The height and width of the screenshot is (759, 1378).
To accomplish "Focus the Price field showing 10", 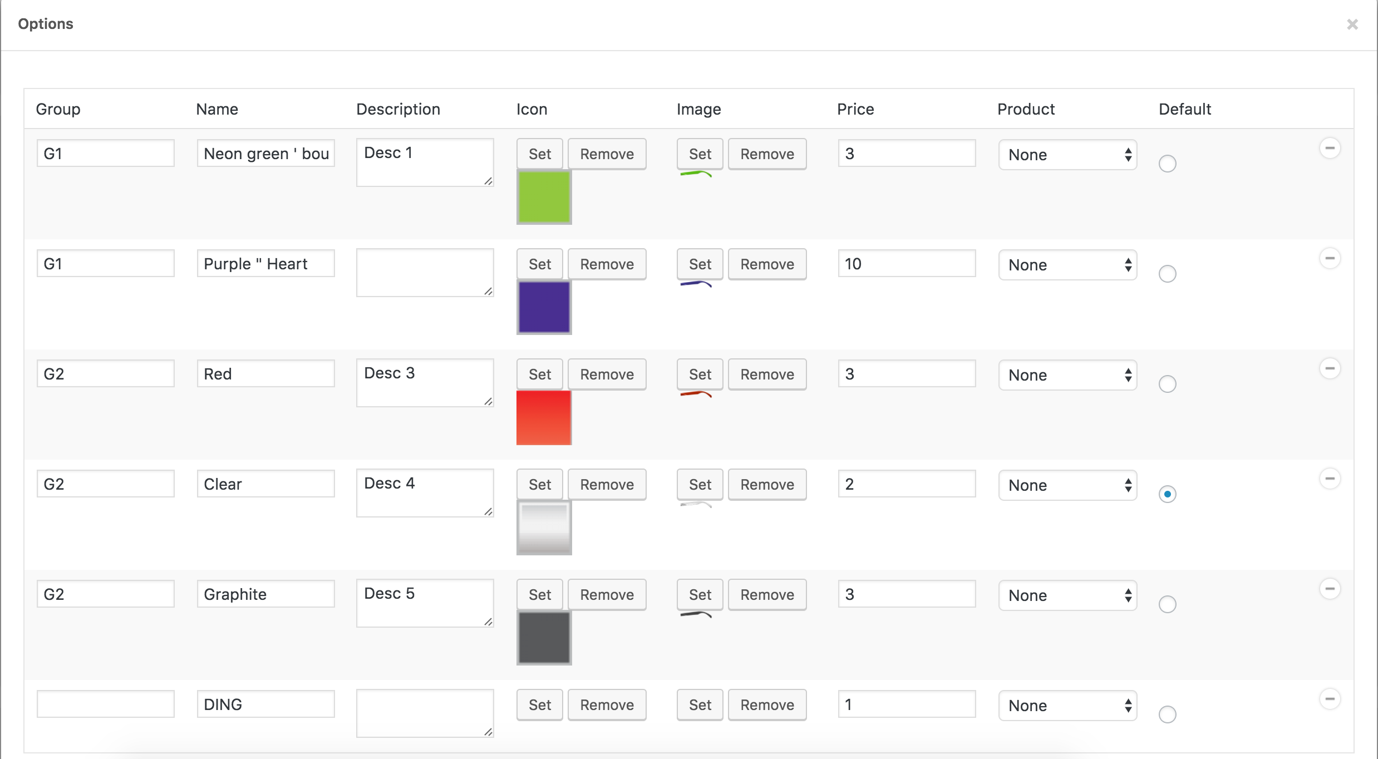I will click(906, 264).
